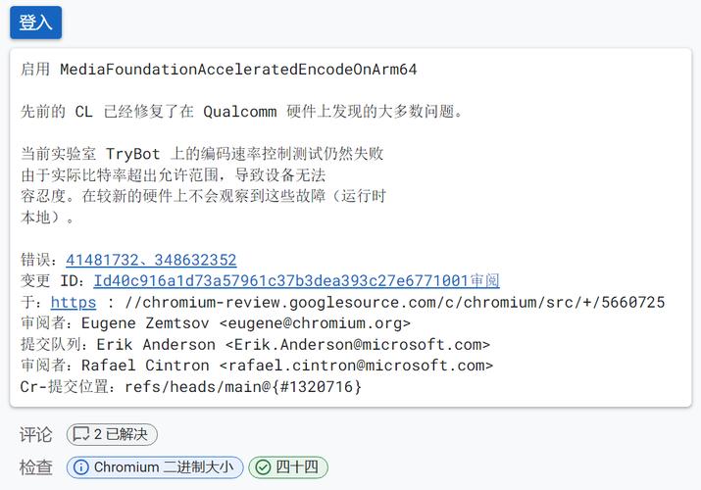
Task: Click the 审阅 link after the Change ID
Action: tap(484, 281)
